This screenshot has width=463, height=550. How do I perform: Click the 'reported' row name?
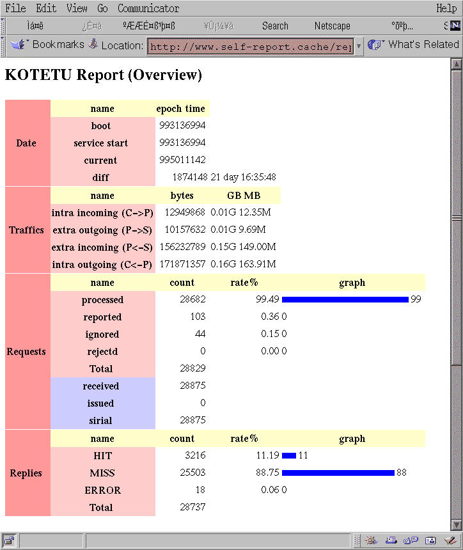[102, 317]
